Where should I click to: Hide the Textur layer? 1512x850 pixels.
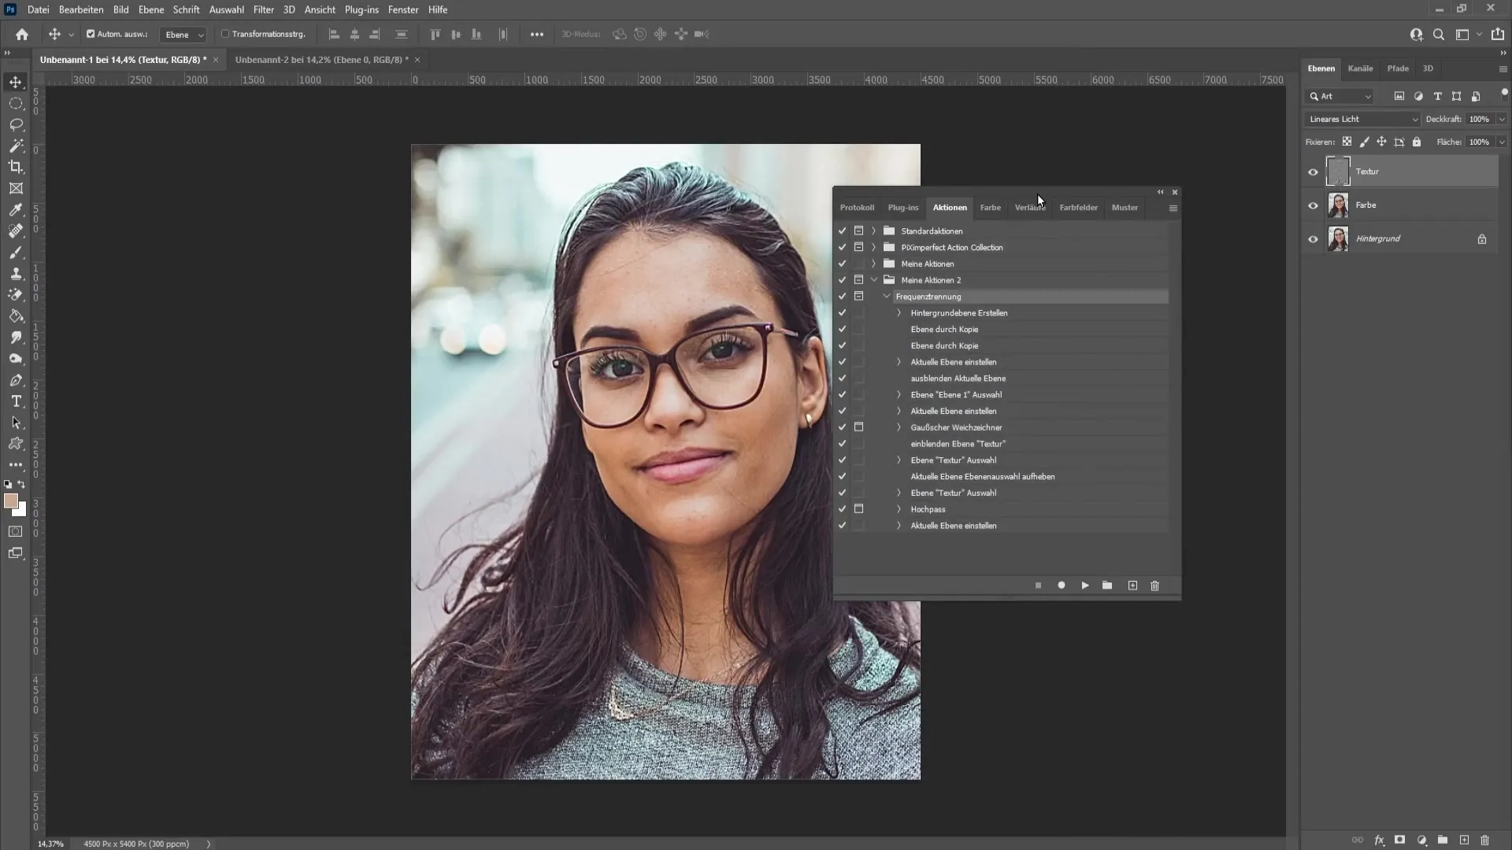1313,172
